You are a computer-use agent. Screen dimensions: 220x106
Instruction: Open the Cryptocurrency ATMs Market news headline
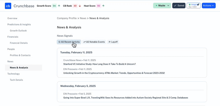[114, 73]
